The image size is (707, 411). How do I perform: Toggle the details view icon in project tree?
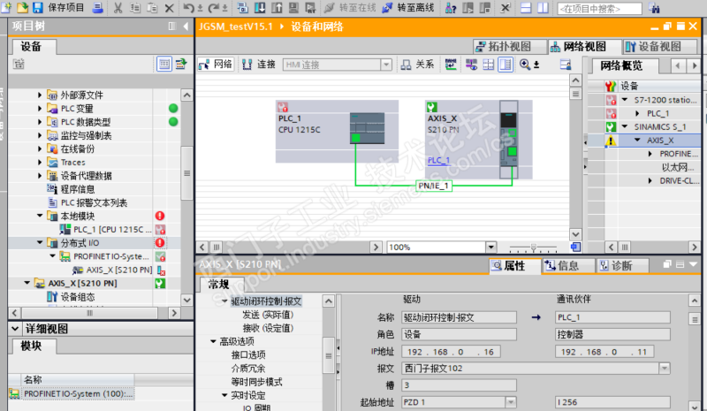pyautogui.click(x=164, y=64)
